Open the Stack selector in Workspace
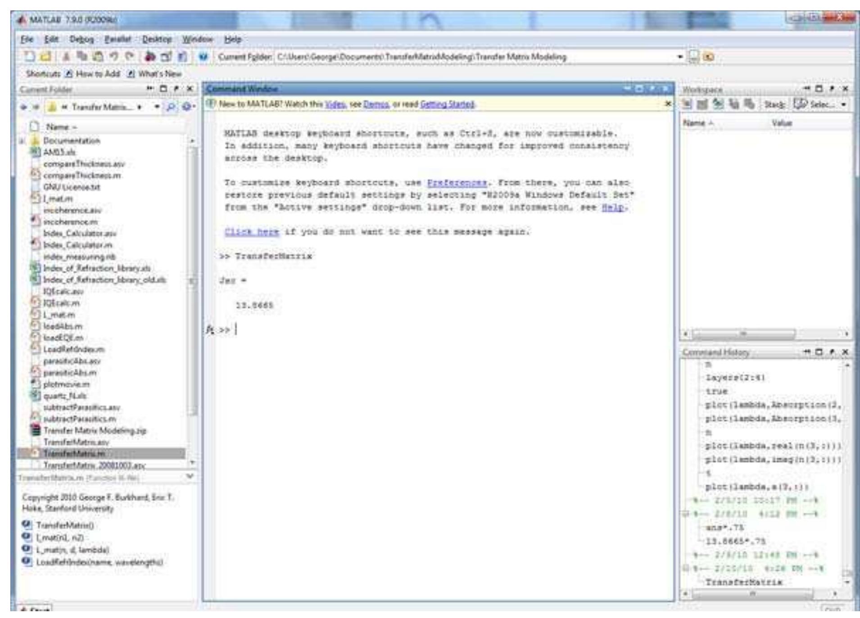This screenshot has height=618, width=860. pos(774,104)
